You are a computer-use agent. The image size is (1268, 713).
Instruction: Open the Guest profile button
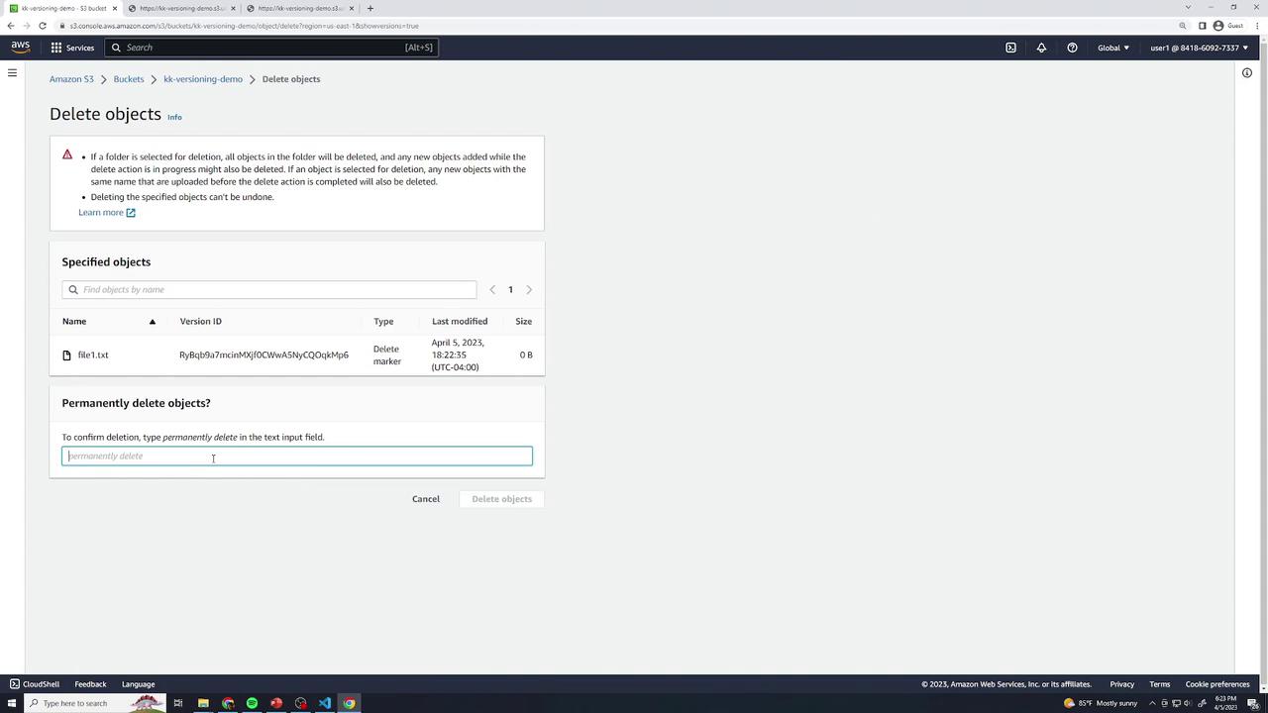pyautogui.click(x=1228, y=26)
